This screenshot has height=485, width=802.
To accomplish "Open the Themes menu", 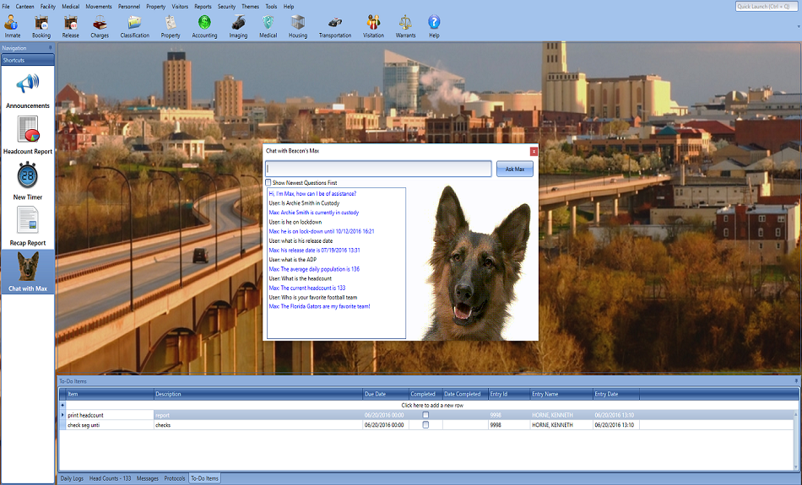I will [x=250, y=6].
